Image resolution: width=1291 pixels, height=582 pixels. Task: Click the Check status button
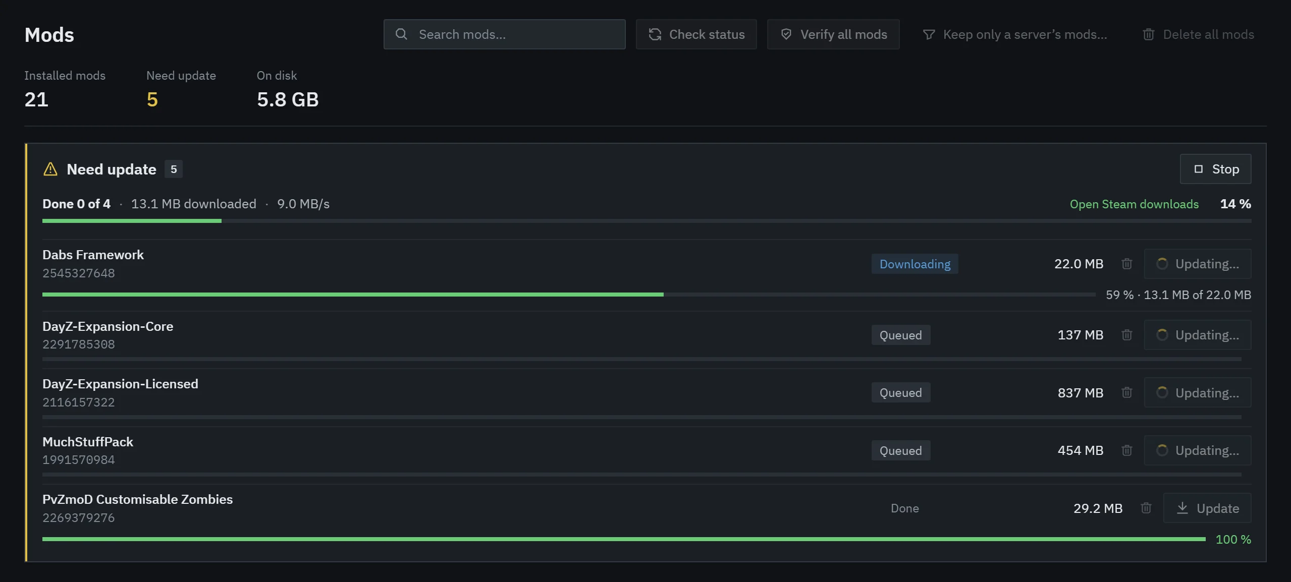(x=696, y=34)
